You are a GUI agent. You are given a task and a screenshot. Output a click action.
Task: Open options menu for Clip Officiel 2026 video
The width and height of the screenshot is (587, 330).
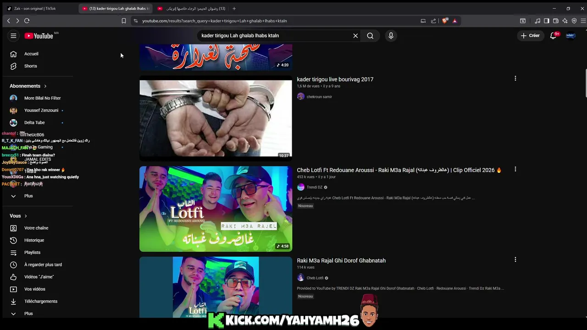pos(515,169)
